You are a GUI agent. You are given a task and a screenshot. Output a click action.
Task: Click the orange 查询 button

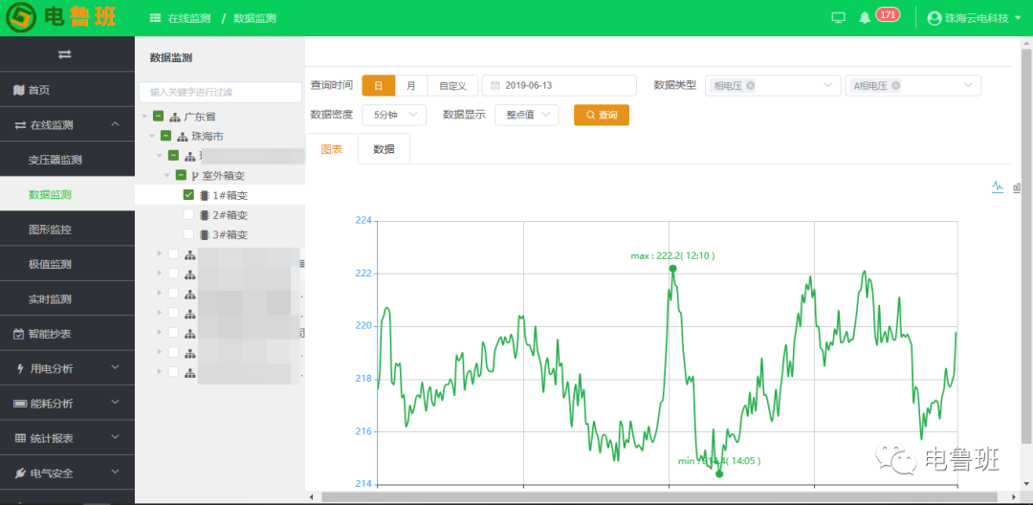[x=601, y=115]
